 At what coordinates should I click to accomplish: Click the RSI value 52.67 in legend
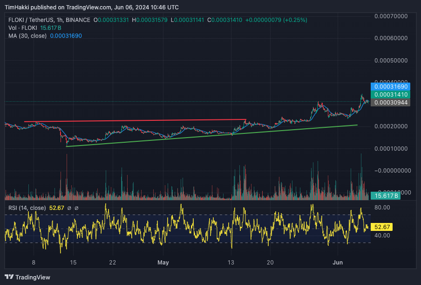click(x=57, y=208)
